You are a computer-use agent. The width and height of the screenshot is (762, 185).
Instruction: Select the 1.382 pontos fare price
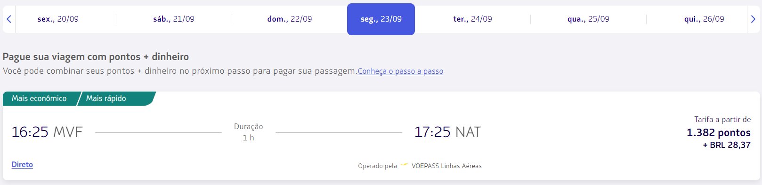pyautogui.click(x=718, y=132)
